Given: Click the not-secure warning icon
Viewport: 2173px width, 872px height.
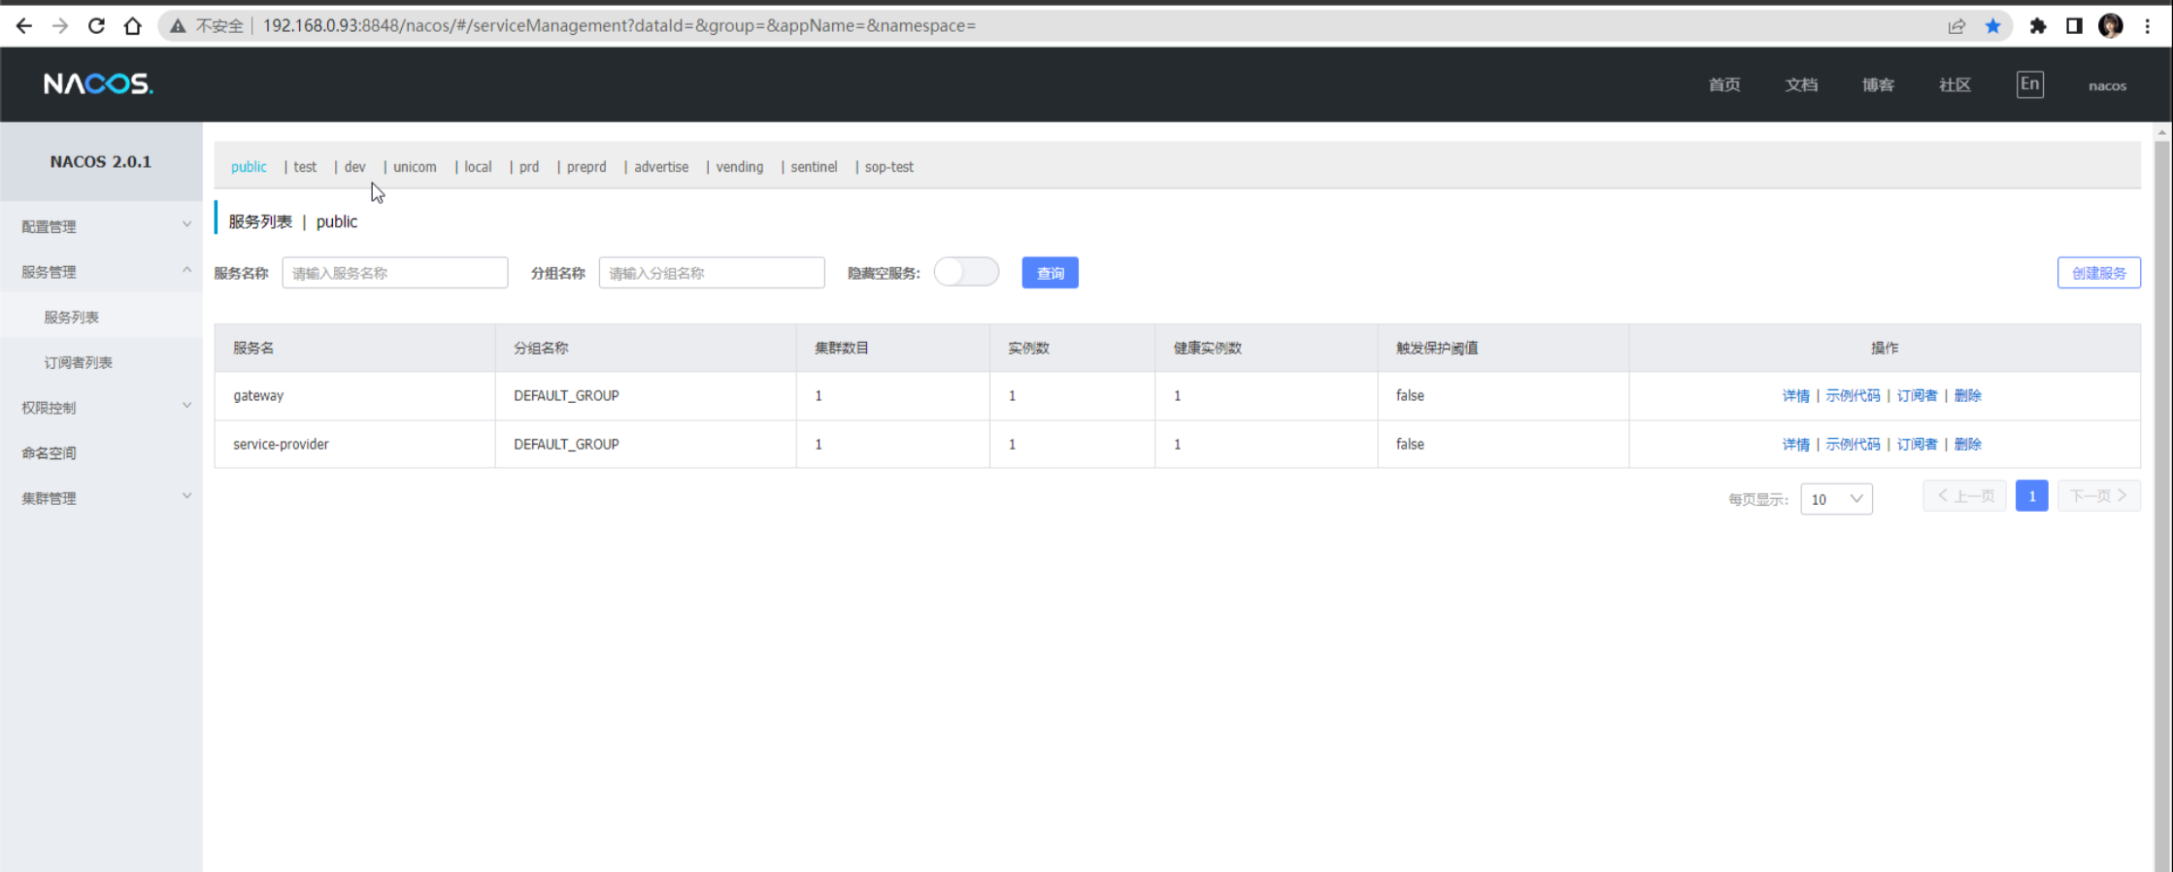Looking at the screenshot, I should point(178,26).
